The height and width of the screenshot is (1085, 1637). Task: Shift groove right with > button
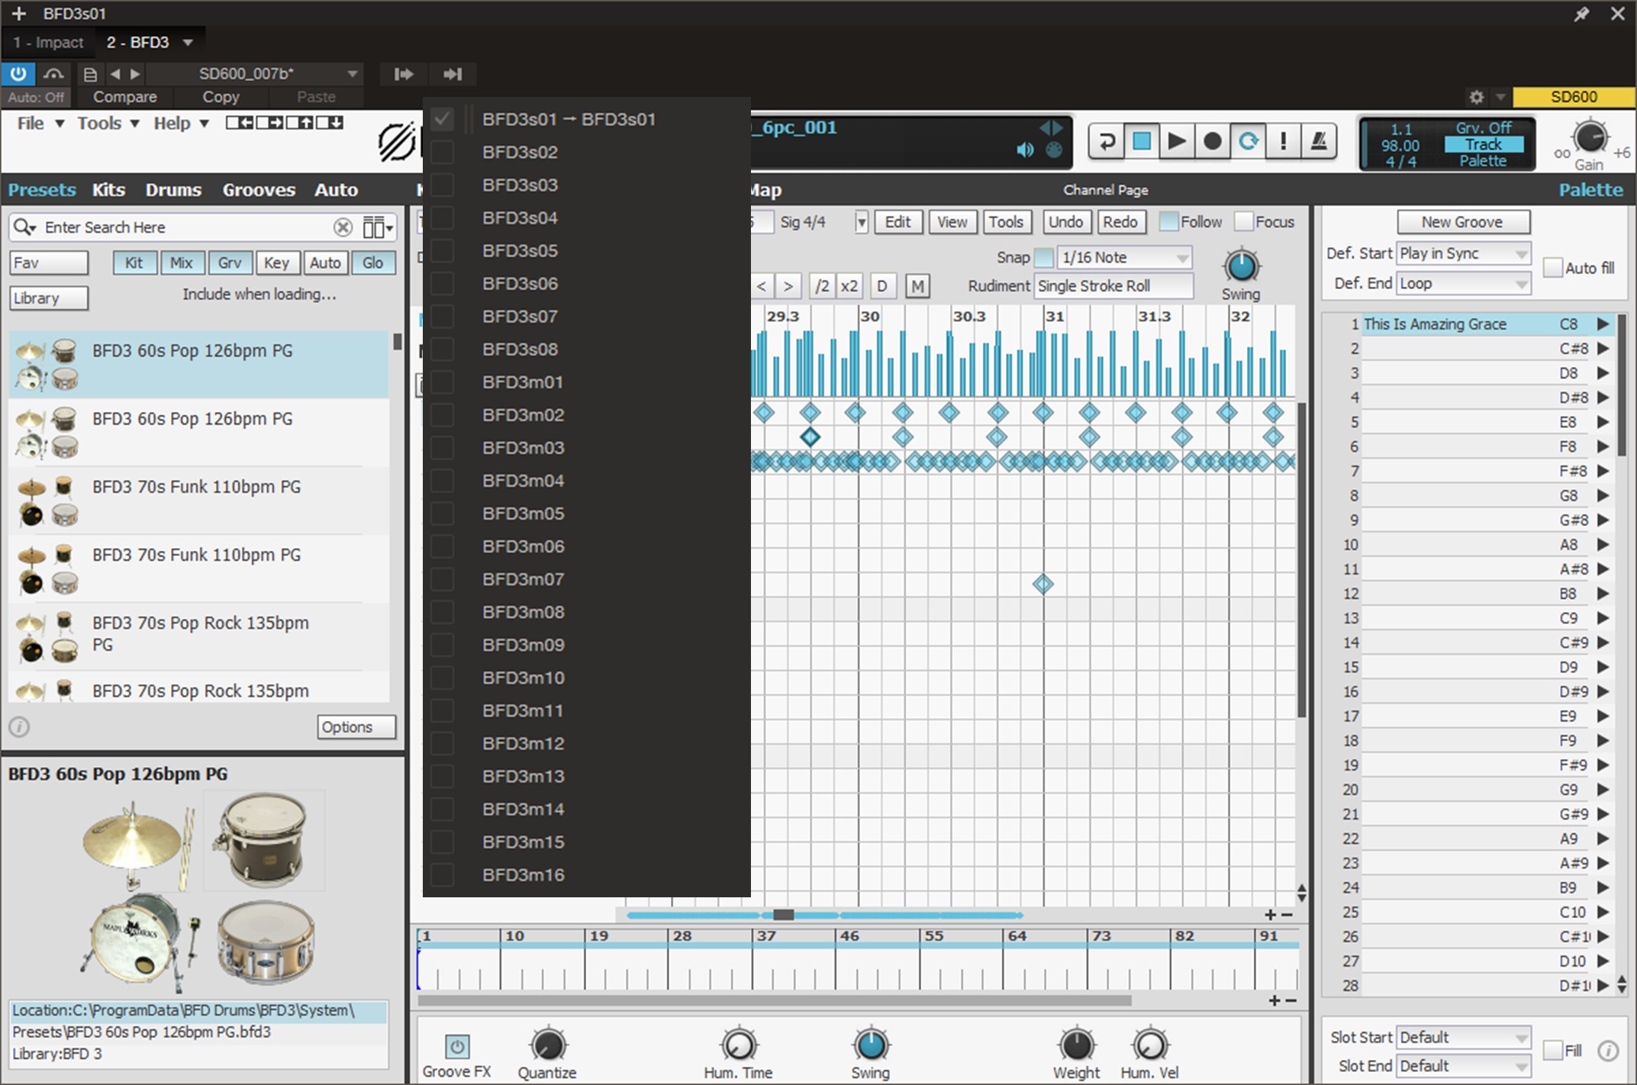coord(788,286)
